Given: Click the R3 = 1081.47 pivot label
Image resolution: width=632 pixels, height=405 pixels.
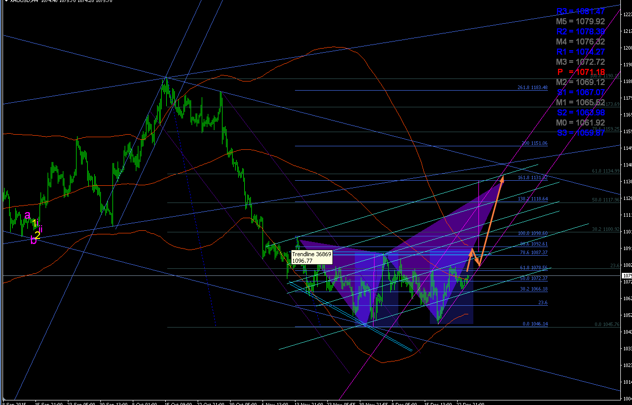Looking at the screenshot, I should pyautogui.click(x=580, y=11).
